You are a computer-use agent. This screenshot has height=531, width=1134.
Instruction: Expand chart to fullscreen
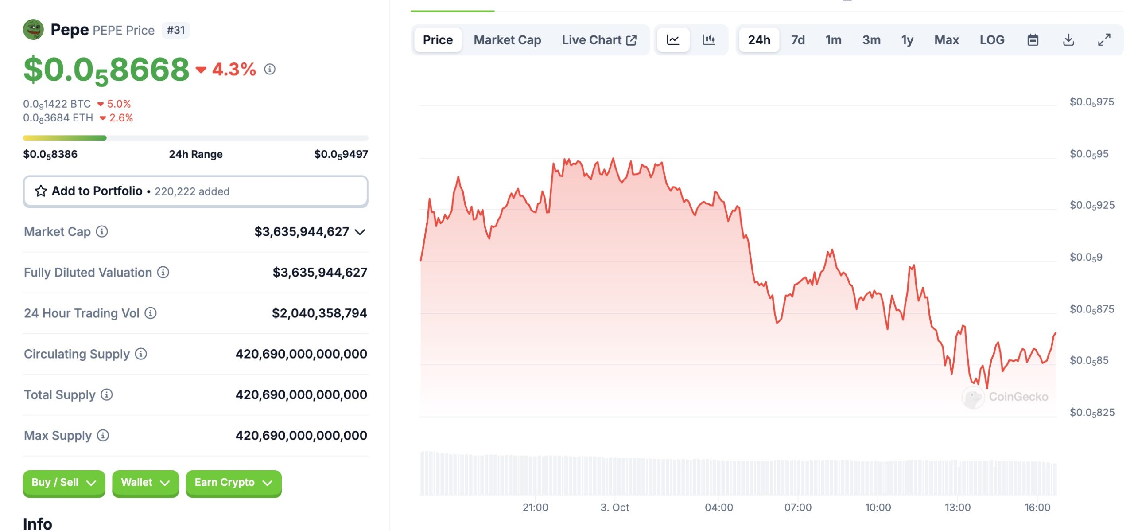(x=1104, y=40)
